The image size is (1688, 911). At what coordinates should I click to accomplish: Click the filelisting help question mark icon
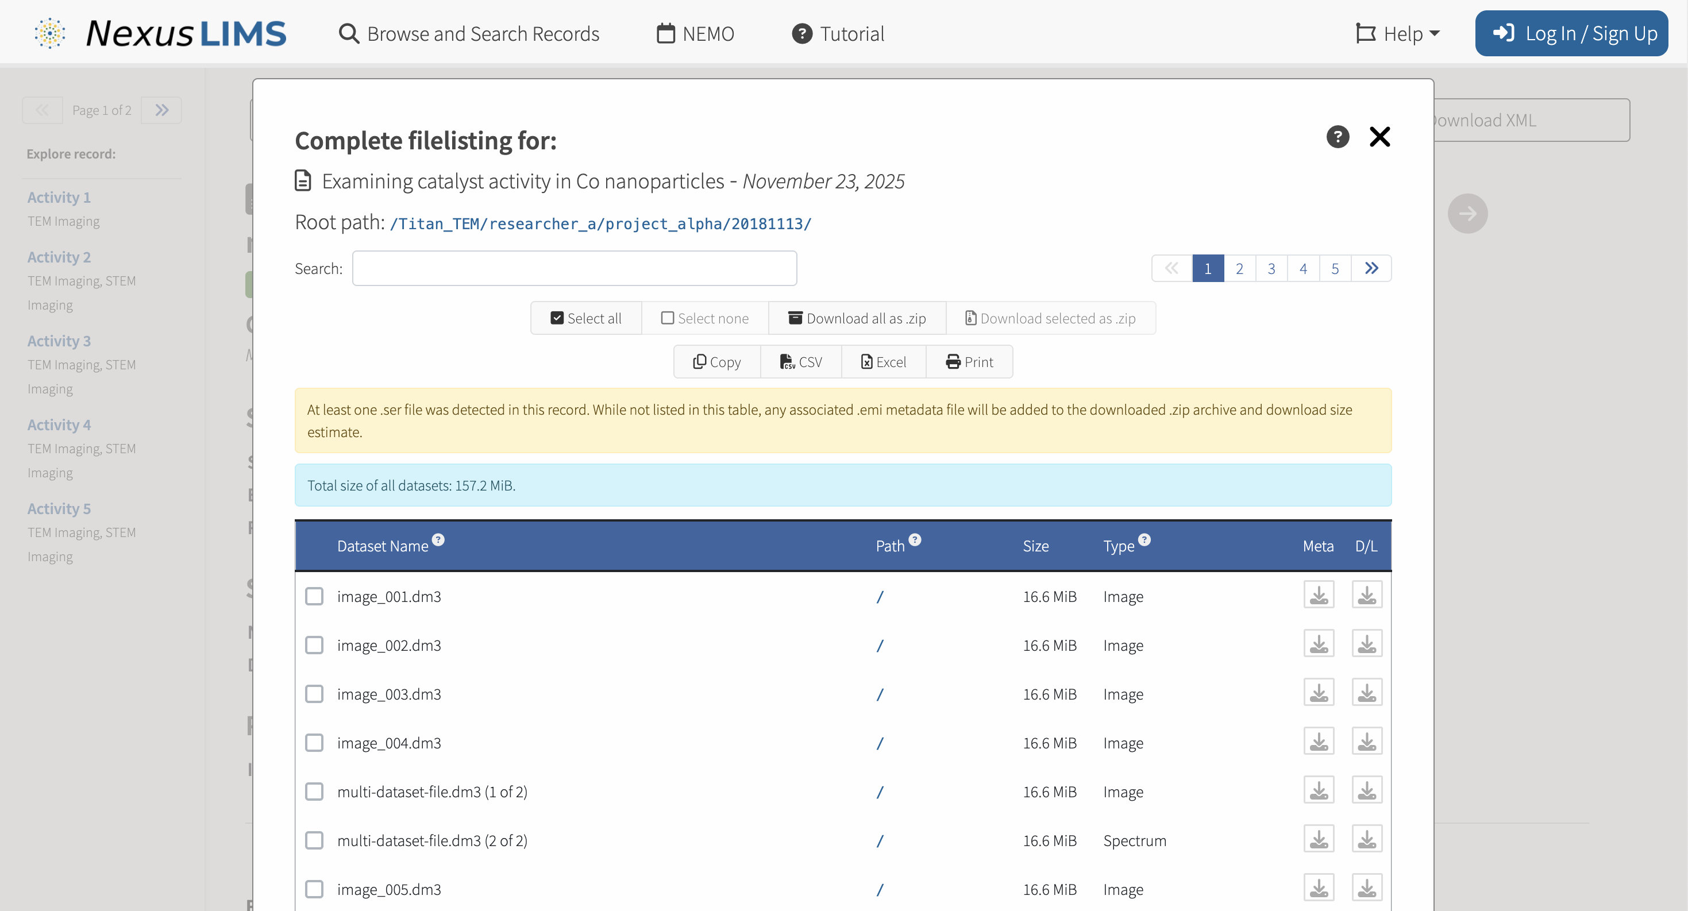pos(1338,136)
